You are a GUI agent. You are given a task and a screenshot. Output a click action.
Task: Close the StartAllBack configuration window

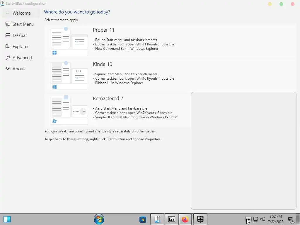tap(293, 4)
